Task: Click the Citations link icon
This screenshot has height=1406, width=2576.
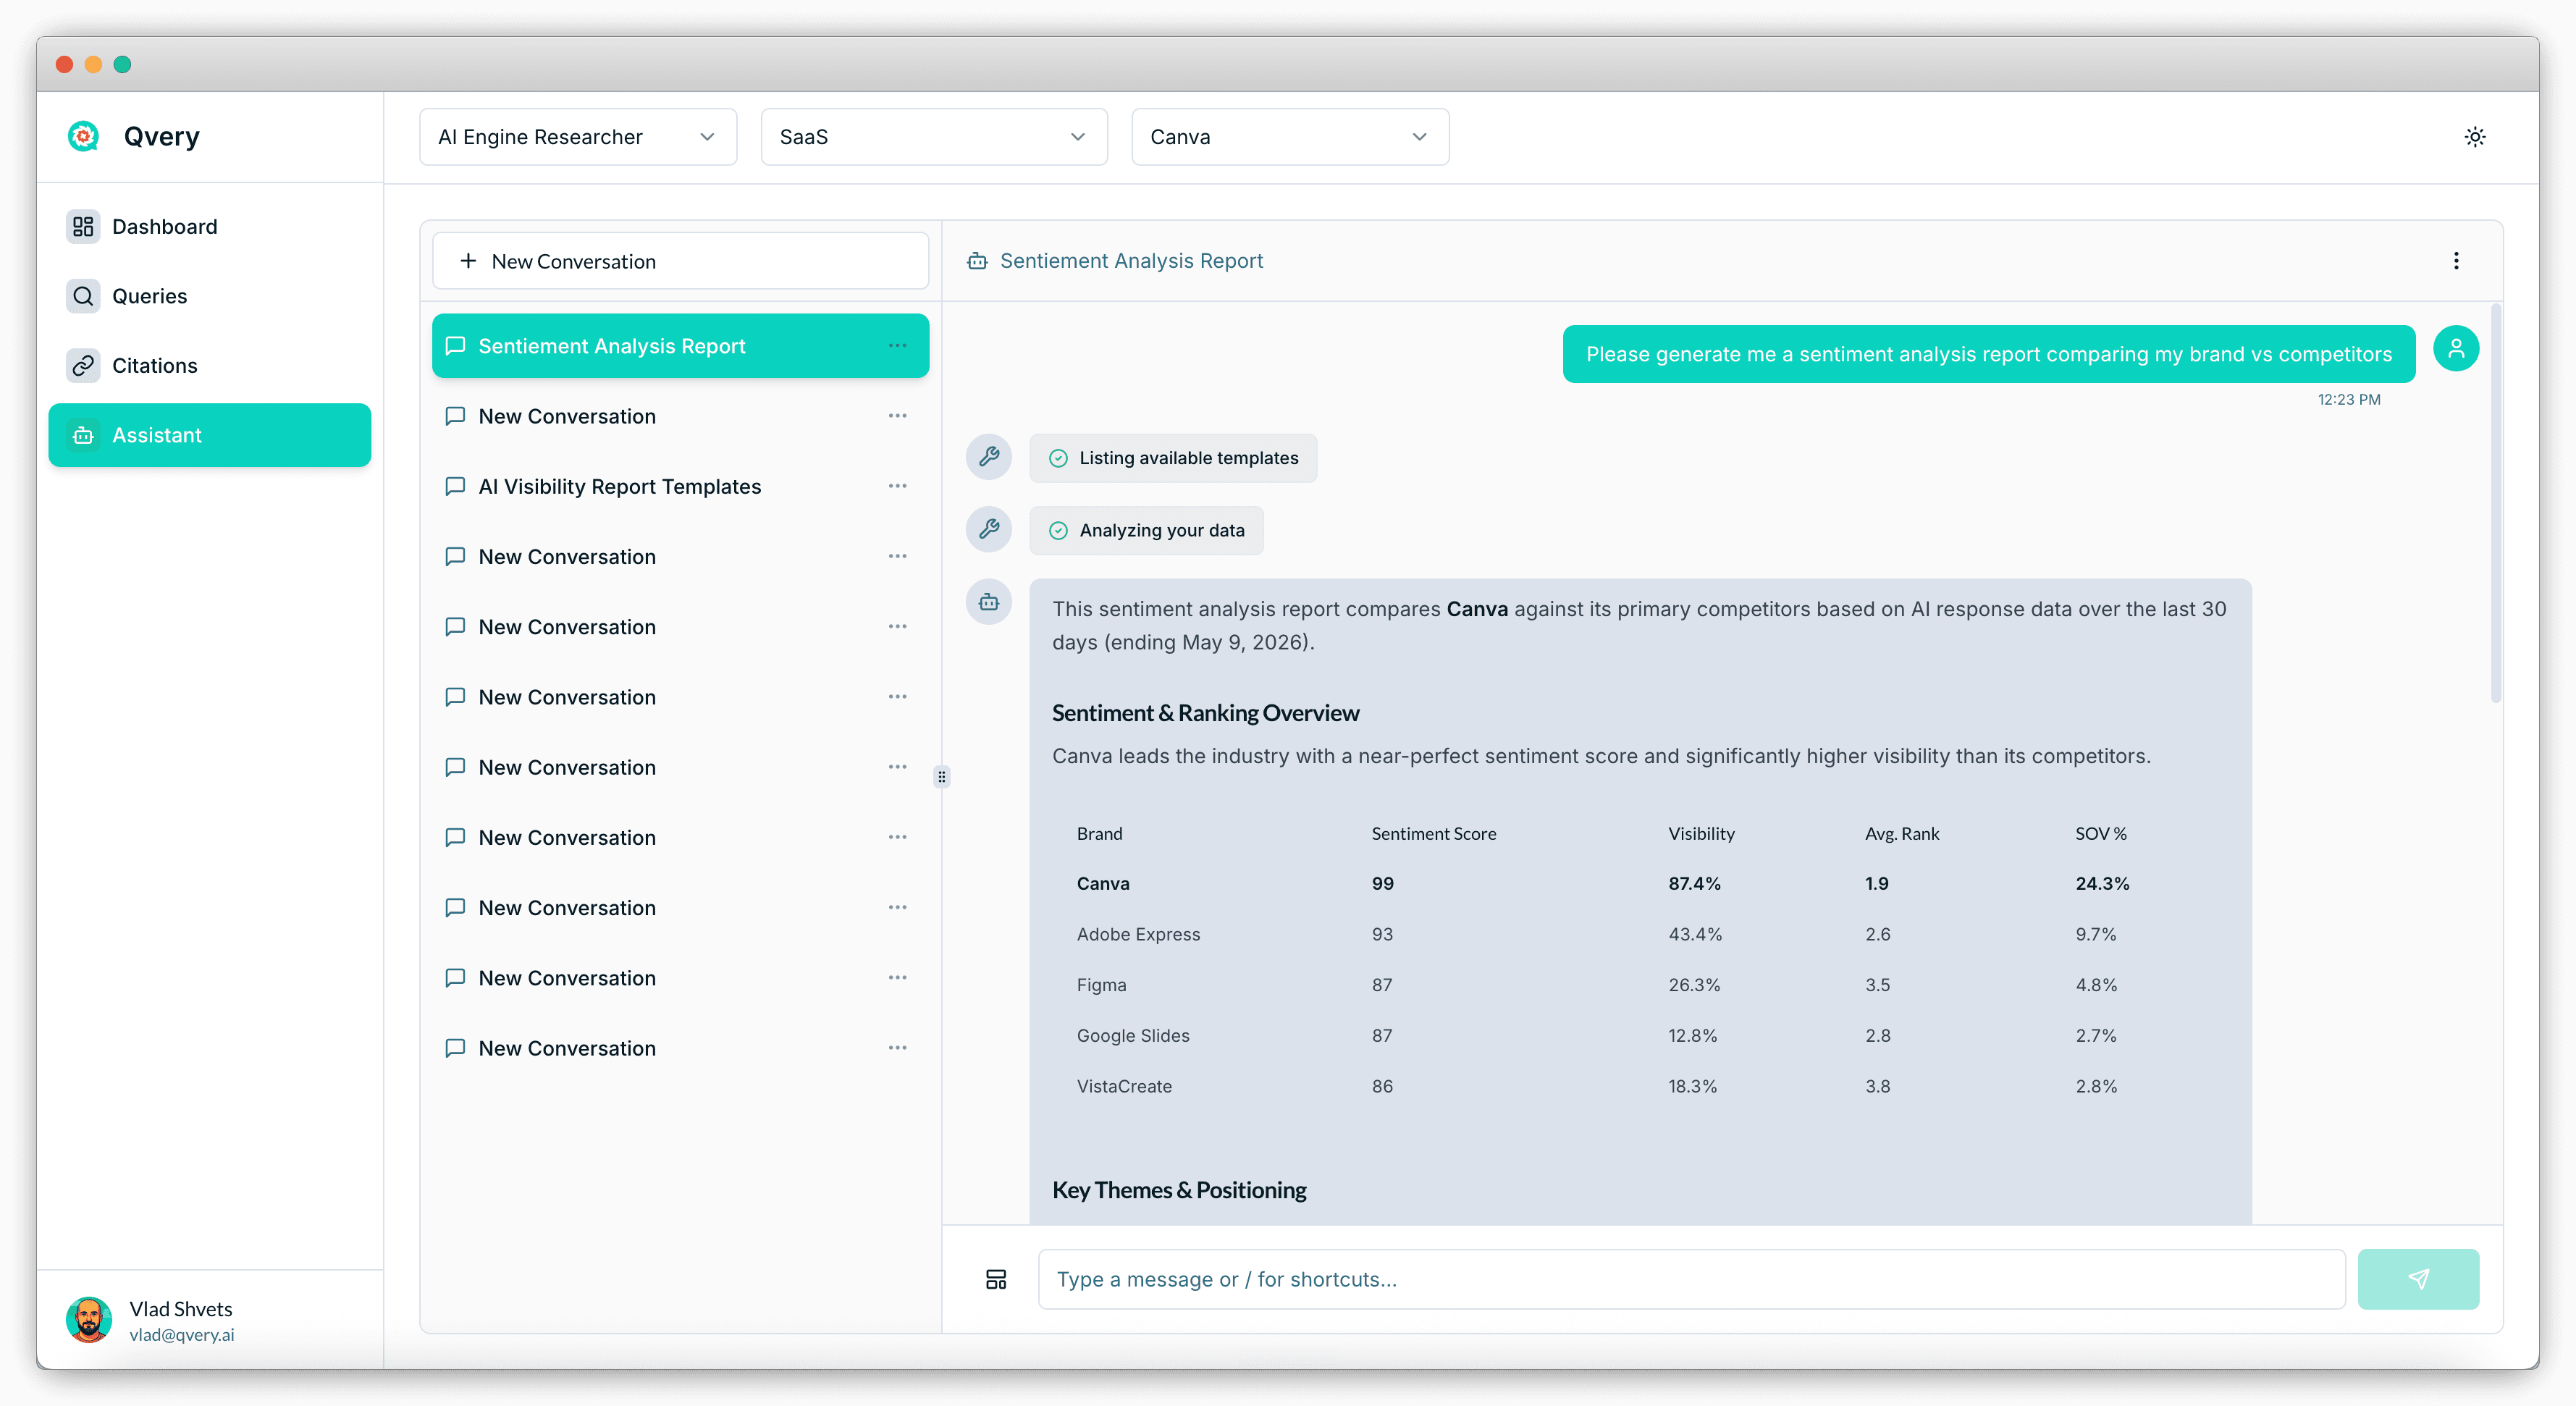Action: [83, 366]
